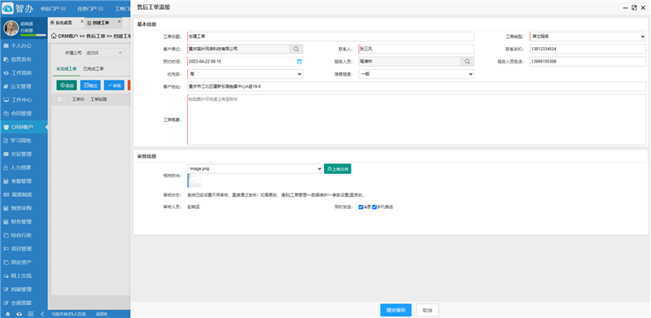Click the 取消 button

(x=427, y=310)
